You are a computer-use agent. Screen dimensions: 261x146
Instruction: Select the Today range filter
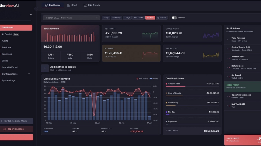(106, 18)
